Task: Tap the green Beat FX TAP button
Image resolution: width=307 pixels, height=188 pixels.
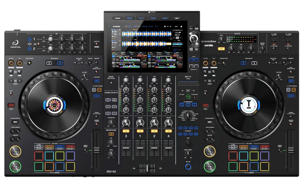Action: pyautogui.click(x=188, y=96)
